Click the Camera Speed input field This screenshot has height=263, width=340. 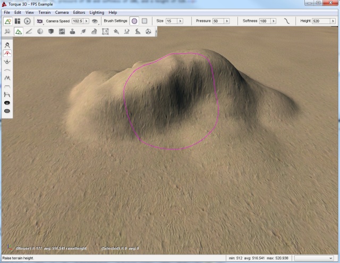76,21
